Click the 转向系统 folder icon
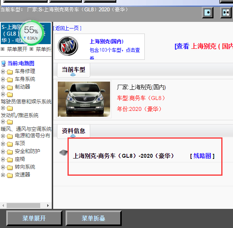Image resolution: width=233 pixels, height=228 pixels. coord(10,167)
